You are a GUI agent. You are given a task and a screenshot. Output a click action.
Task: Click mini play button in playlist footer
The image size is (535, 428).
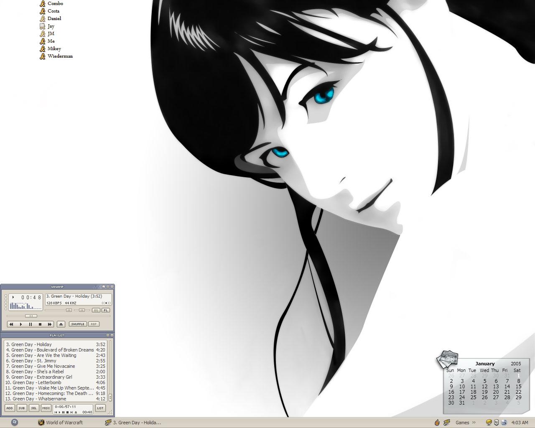pyautogui.click(x=59, y=412)
